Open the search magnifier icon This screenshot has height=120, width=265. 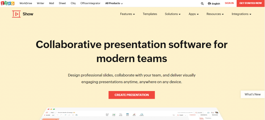[x=202, y=4]
